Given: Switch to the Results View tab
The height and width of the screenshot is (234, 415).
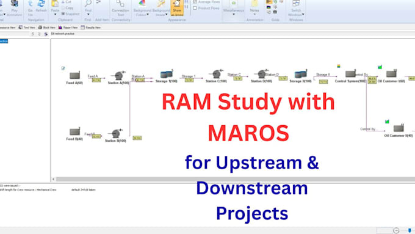Looking at the screenshot, I should 91,27.
